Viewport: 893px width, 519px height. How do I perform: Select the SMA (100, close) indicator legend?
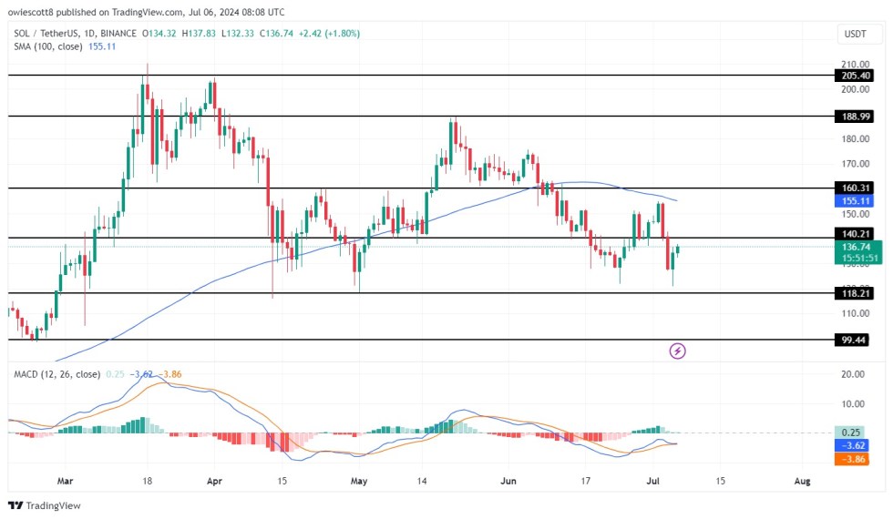50,46
